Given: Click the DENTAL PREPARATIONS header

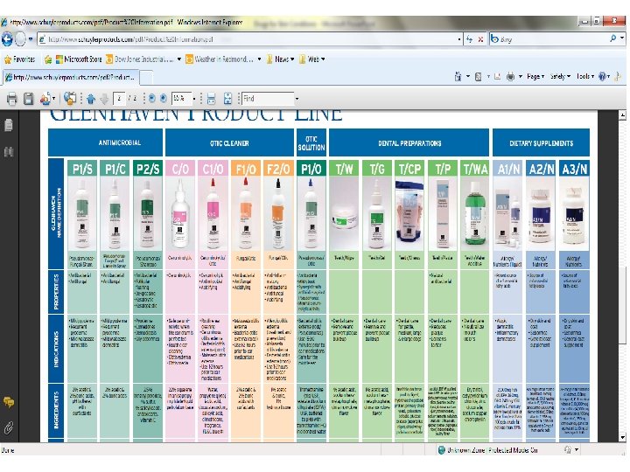Looking at the screenshot, I should (409, 143).
